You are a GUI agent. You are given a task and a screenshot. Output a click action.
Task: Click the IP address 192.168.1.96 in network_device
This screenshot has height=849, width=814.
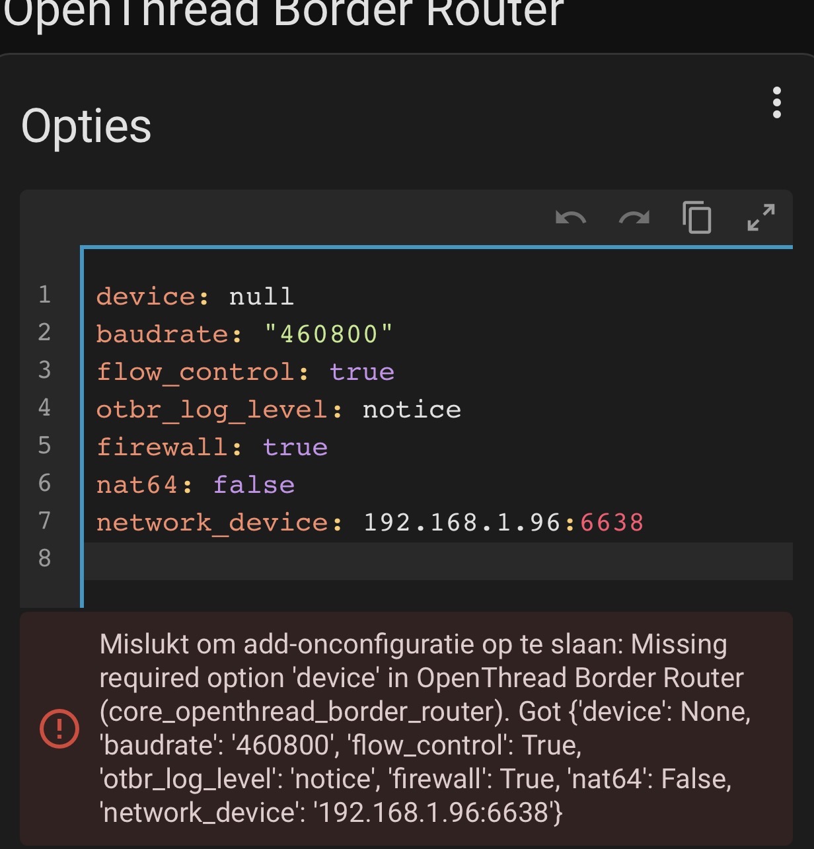[x=462, y=523]
